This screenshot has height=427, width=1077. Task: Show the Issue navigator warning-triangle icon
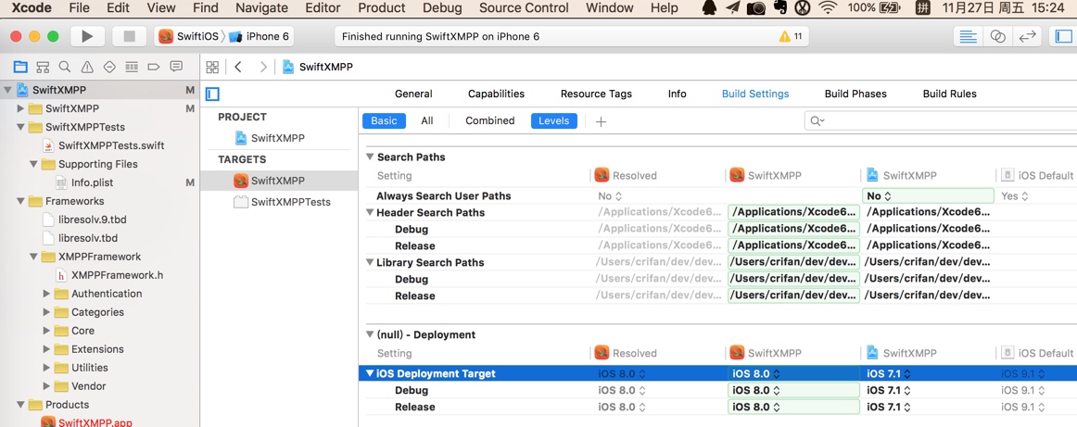pyautogui.click(x=87, y=67)
